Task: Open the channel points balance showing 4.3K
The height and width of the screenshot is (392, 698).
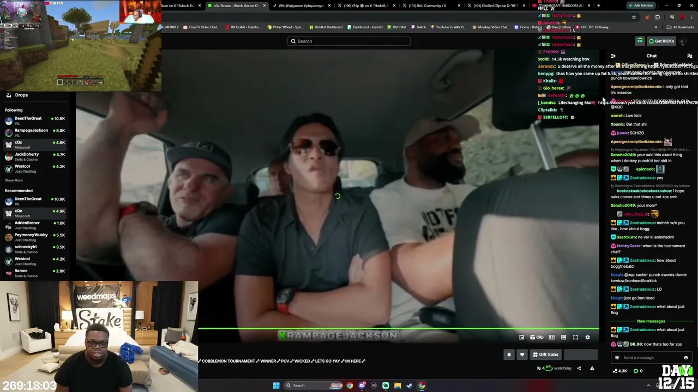Action: click(x=620, y=371)
